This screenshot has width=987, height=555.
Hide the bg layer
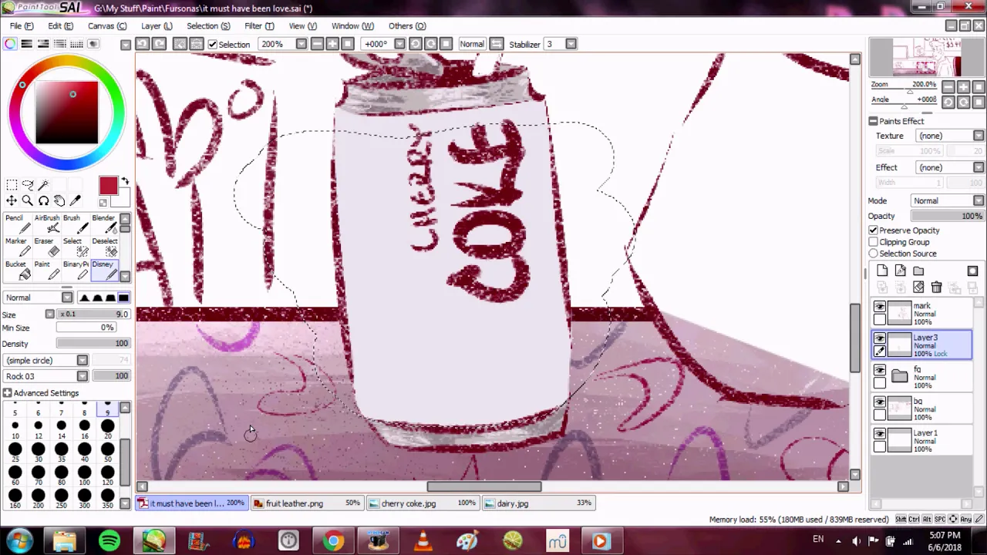pyautogui.click(x=880, y=402)
